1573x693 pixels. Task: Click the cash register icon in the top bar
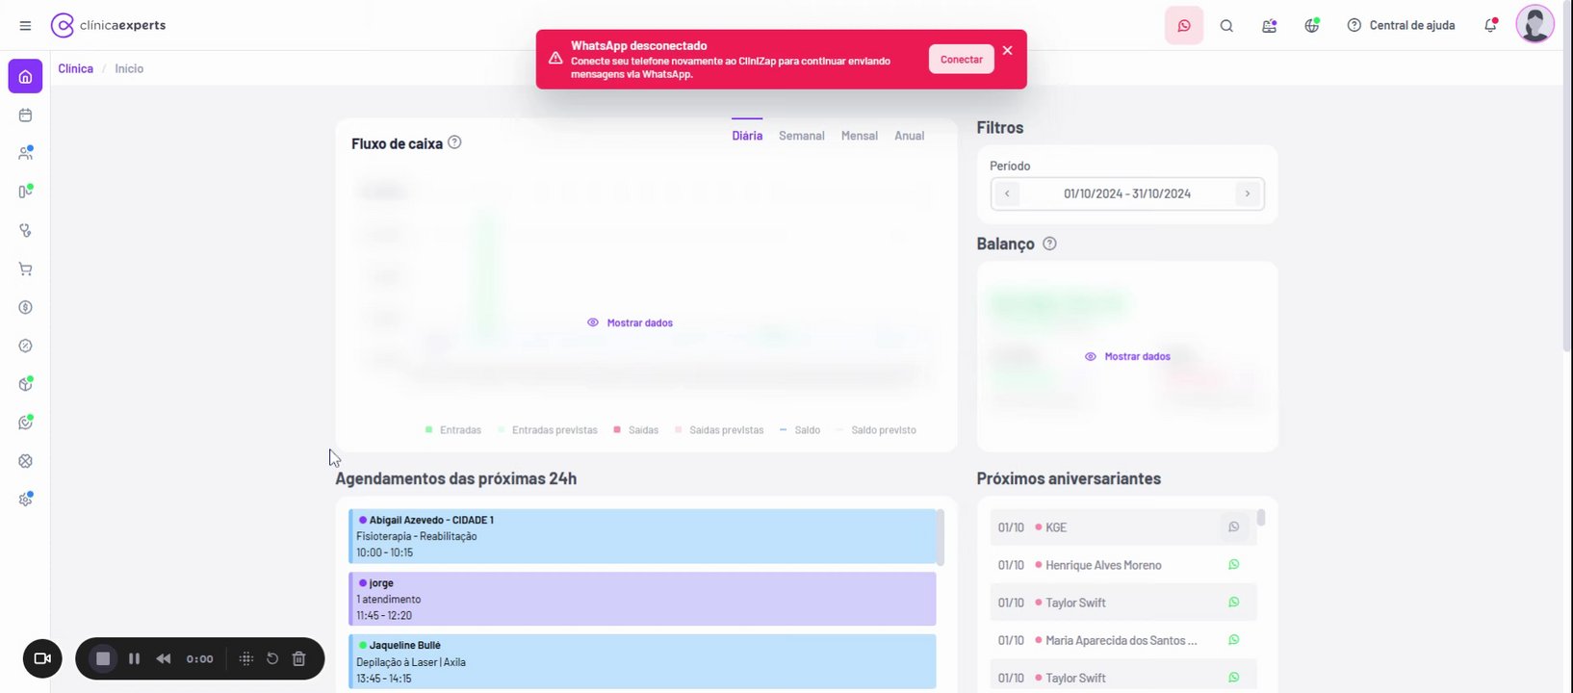pyautogui.click(x=1270, y=26)
